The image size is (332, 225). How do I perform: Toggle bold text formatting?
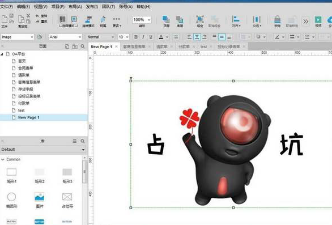point(136,37)
